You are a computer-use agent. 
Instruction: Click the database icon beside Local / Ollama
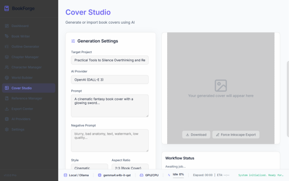click(x=66, y=175)
